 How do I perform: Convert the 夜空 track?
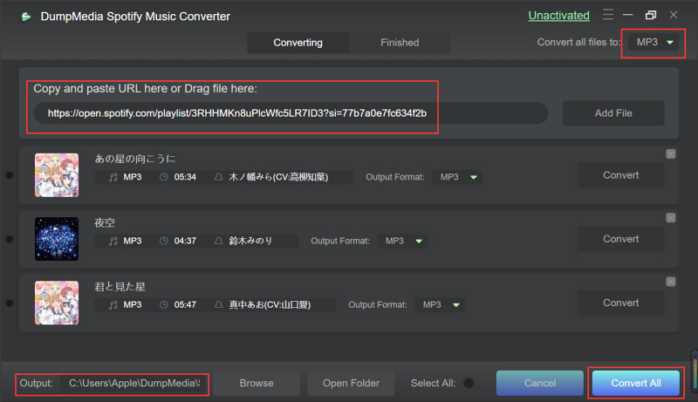[621, 239]
